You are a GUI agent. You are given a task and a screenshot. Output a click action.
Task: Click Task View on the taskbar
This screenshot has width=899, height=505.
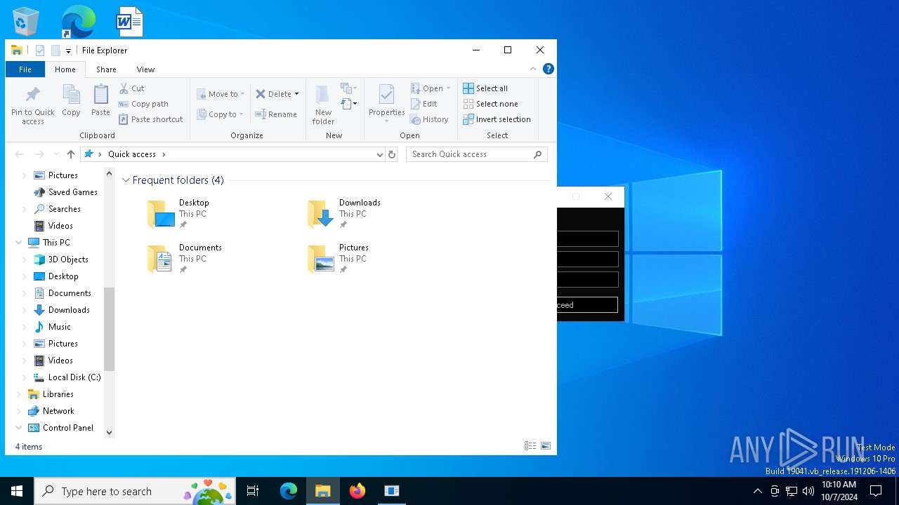(x=253, y=491)
